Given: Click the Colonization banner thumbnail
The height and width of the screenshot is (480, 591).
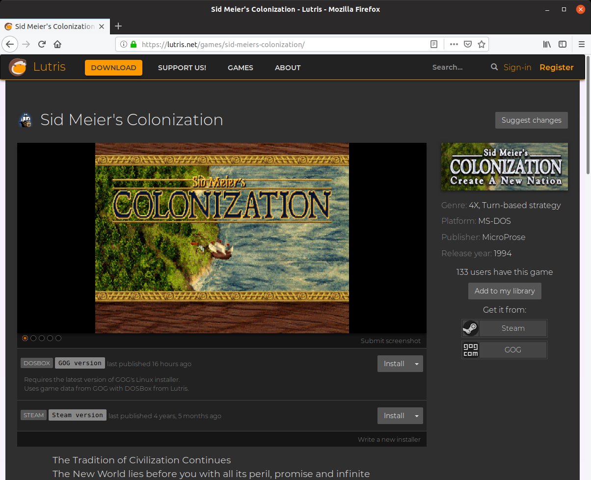Looking at the screenshot, I should tap(505, 167).
